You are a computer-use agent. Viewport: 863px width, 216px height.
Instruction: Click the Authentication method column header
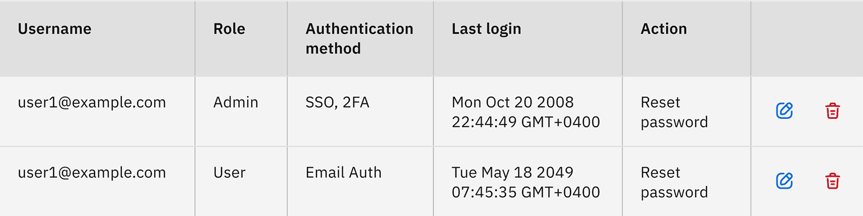(x=359, y=39)
